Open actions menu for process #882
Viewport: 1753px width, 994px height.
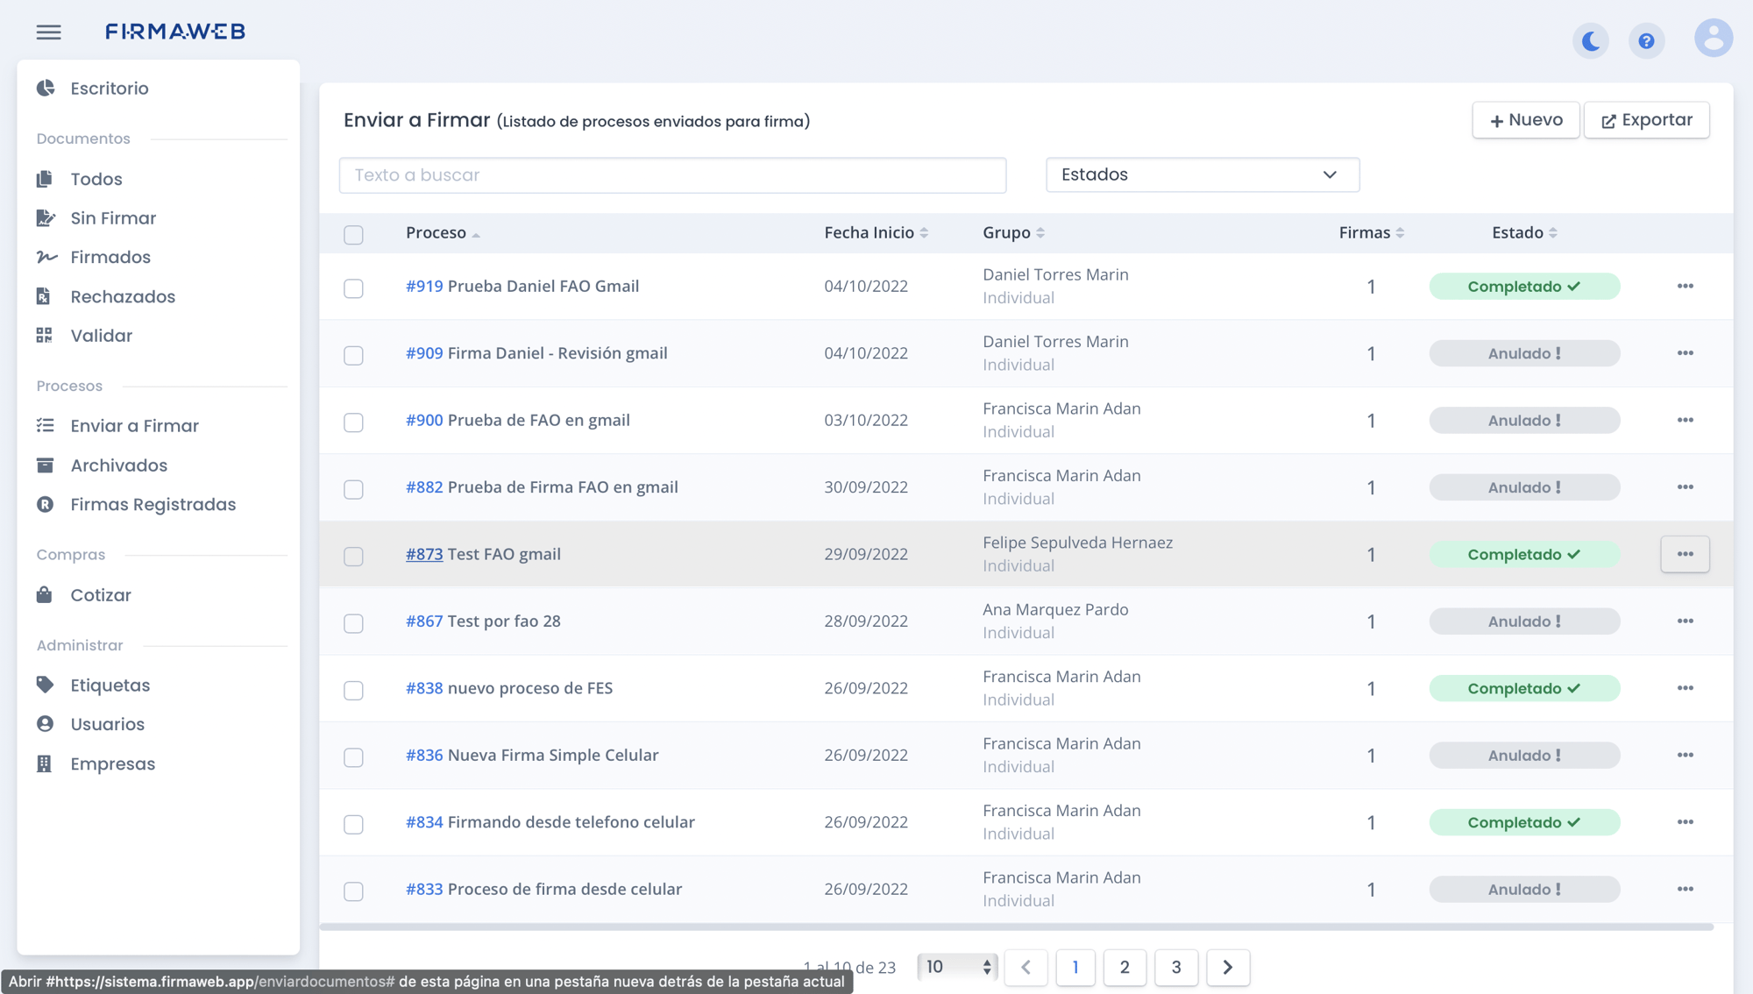pyautogui.click(x=1685, y=487)
